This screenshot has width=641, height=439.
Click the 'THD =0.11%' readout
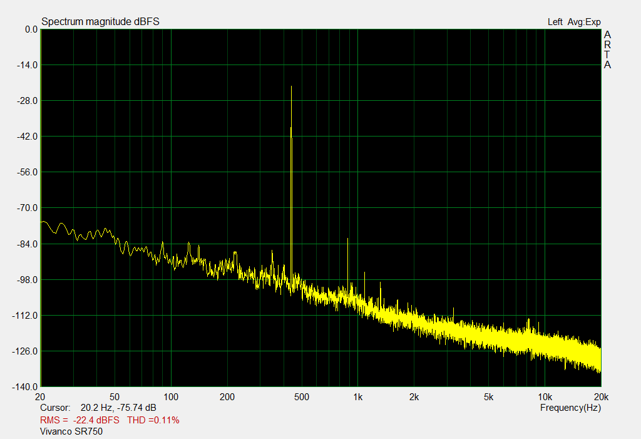tap(153, 420)
